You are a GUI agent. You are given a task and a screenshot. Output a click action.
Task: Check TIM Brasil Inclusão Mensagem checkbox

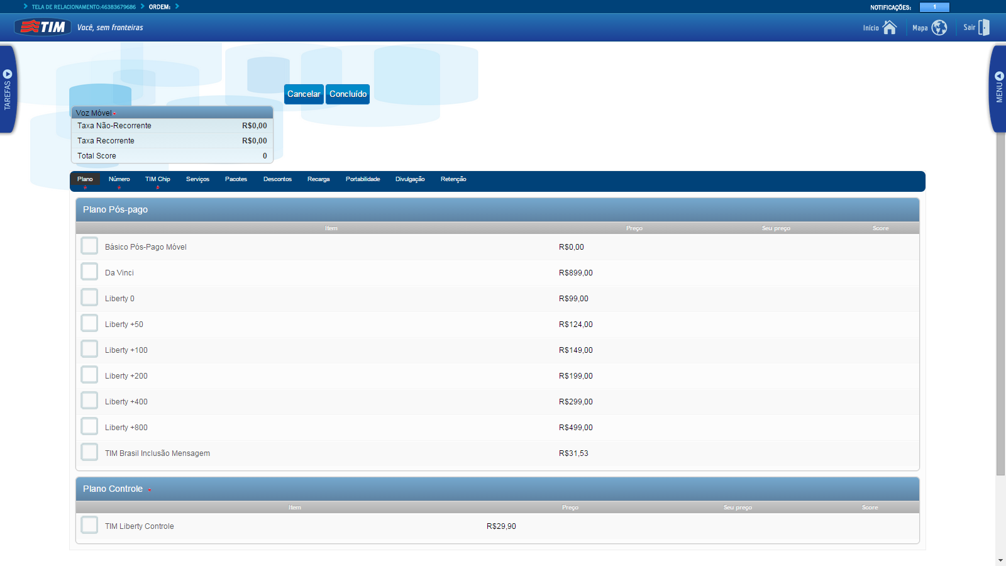[x=89, y=452]
